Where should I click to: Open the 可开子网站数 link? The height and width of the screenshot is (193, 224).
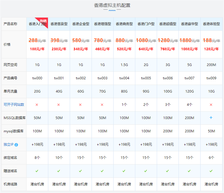click(14, 105)
